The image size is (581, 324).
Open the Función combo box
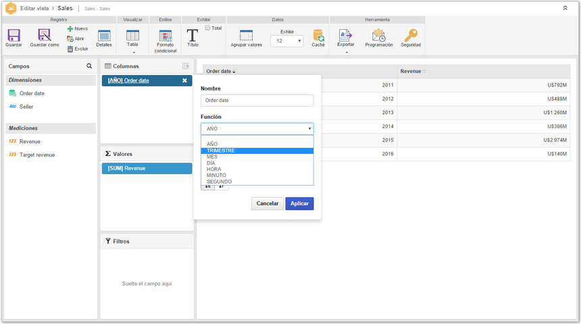click(x=257, y=128)
